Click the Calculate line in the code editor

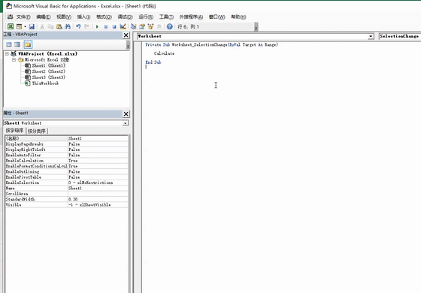164,53
